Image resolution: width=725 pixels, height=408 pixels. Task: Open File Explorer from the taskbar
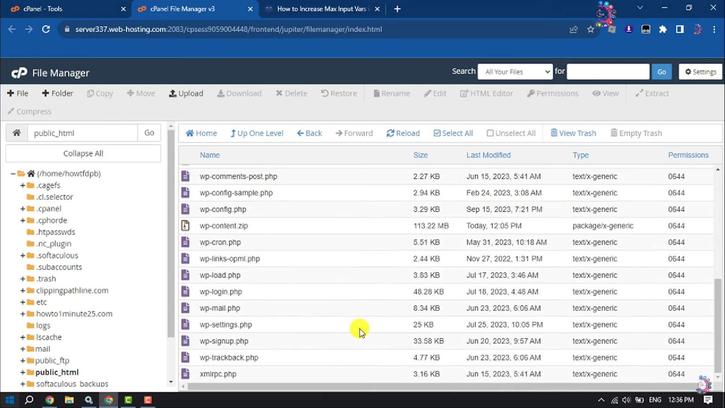pyautogui.click(x=69, y=400)
